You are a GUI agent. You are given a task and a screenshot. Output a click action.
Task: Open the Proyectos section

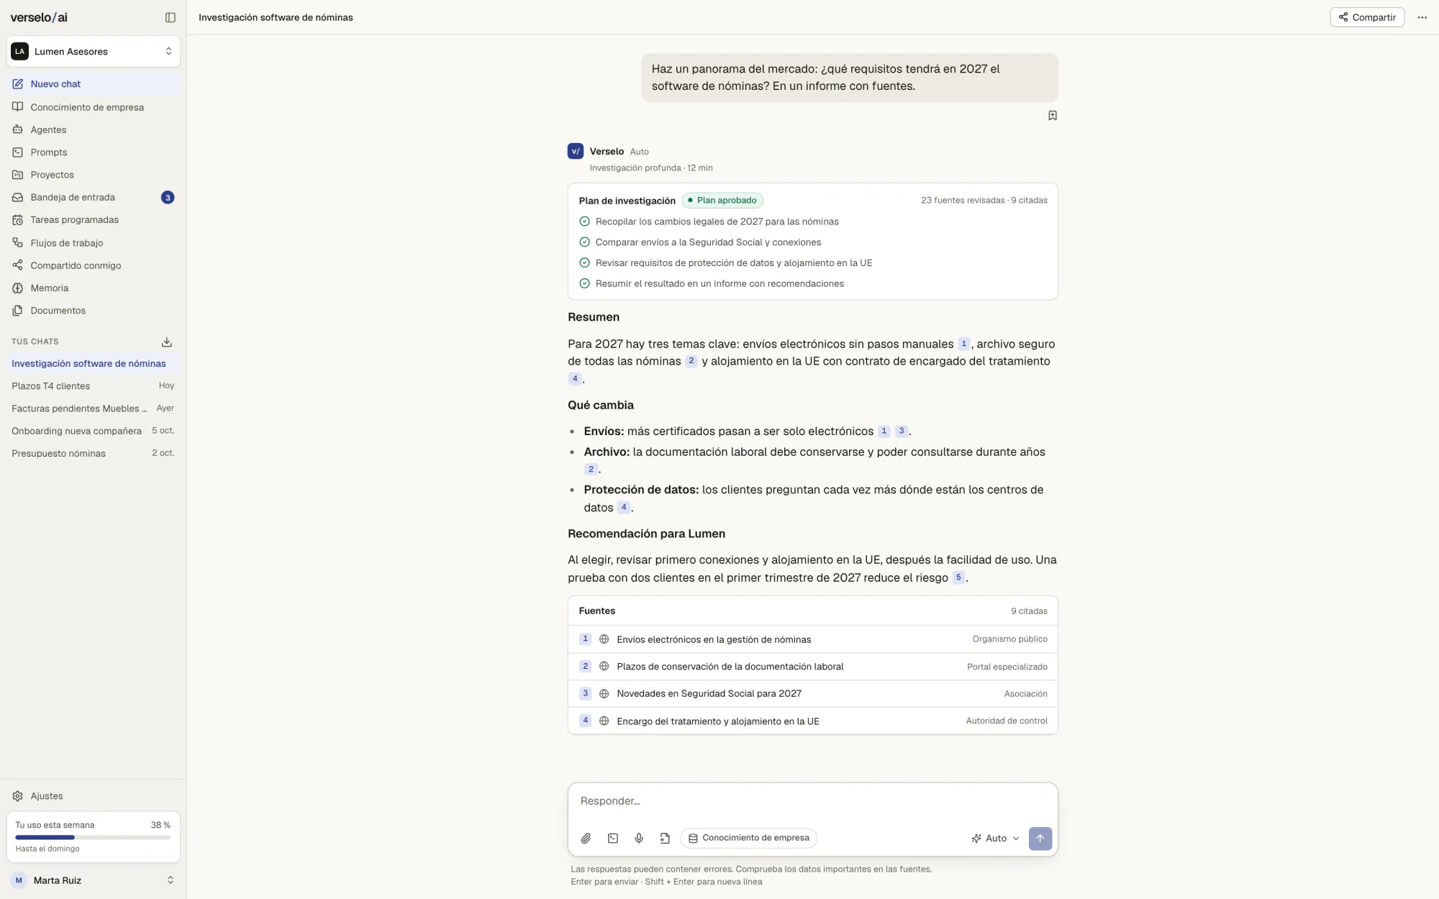point(94,175)
